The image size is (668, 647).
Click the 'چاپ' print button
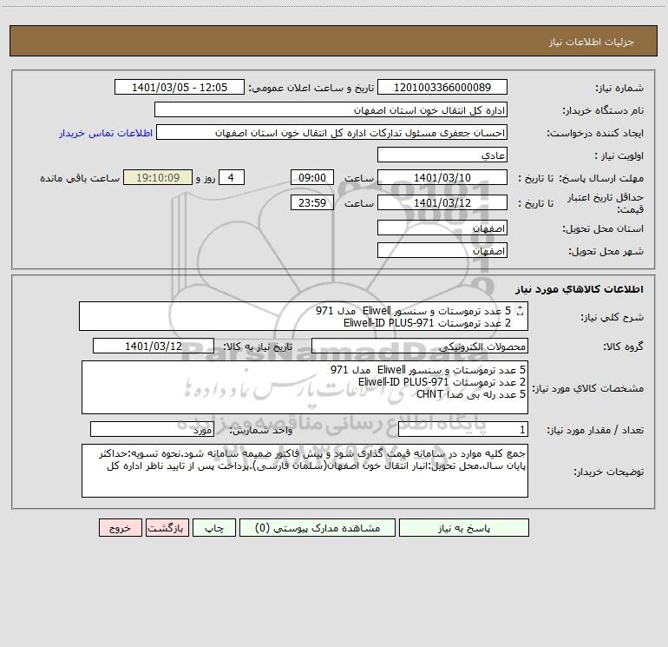point(214,527)
